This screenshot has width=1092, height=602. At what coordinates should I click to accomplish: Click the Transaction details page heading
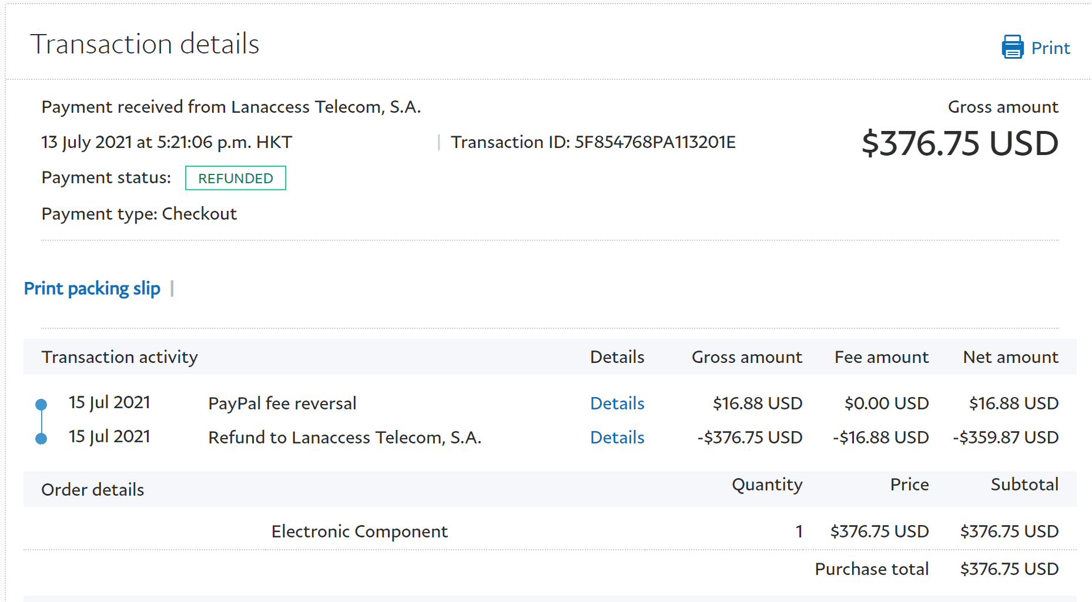(x=145, y=44)
